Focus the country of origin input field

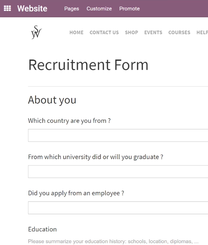pos(118,135)
